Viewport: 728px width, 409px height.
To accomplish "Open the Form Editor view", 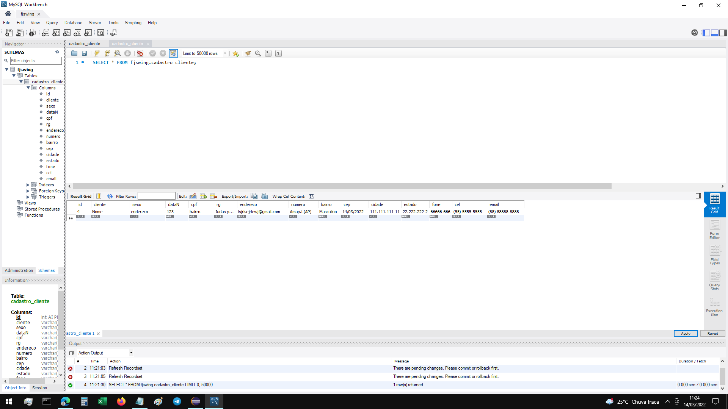I will click(x=714, y=229).
